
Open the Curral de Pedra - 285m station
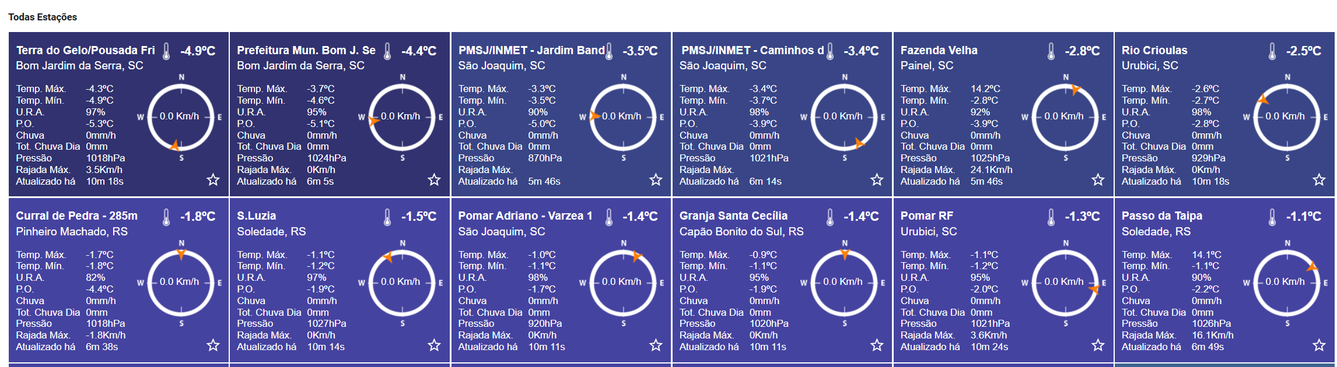[77, 216]
